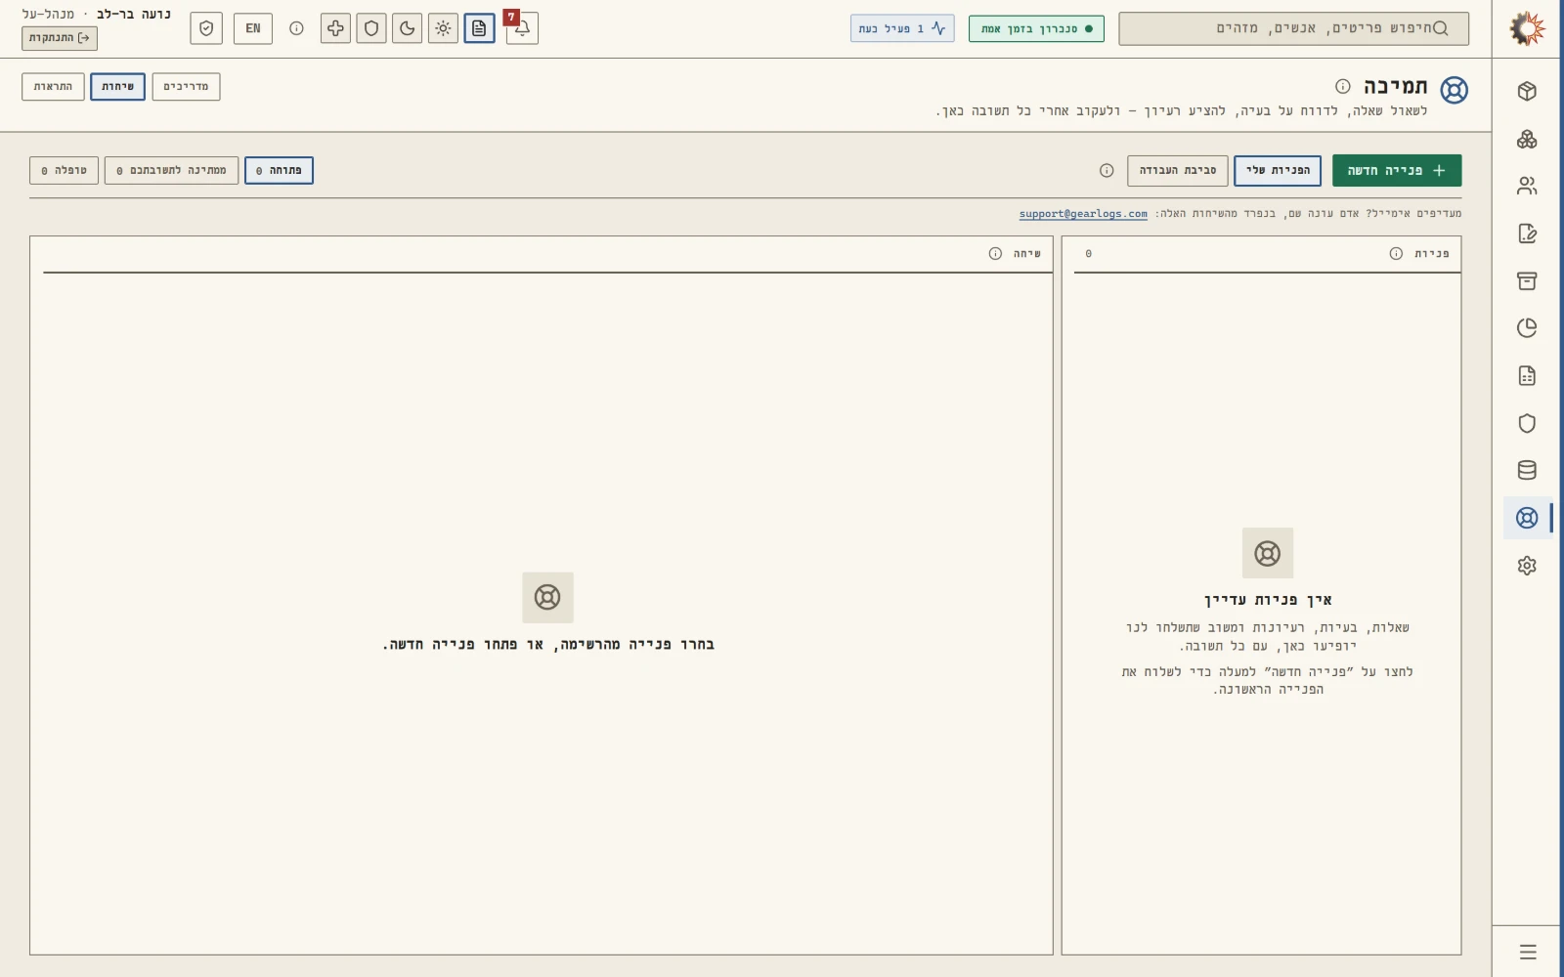Click the lifebuoy icon above 'אין פניות עדיין'
1564x977 pixels.
[1268, 553]
